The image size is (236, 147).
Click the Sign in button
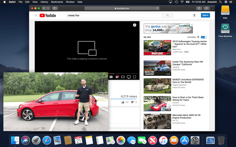click(x=205, y=15)
